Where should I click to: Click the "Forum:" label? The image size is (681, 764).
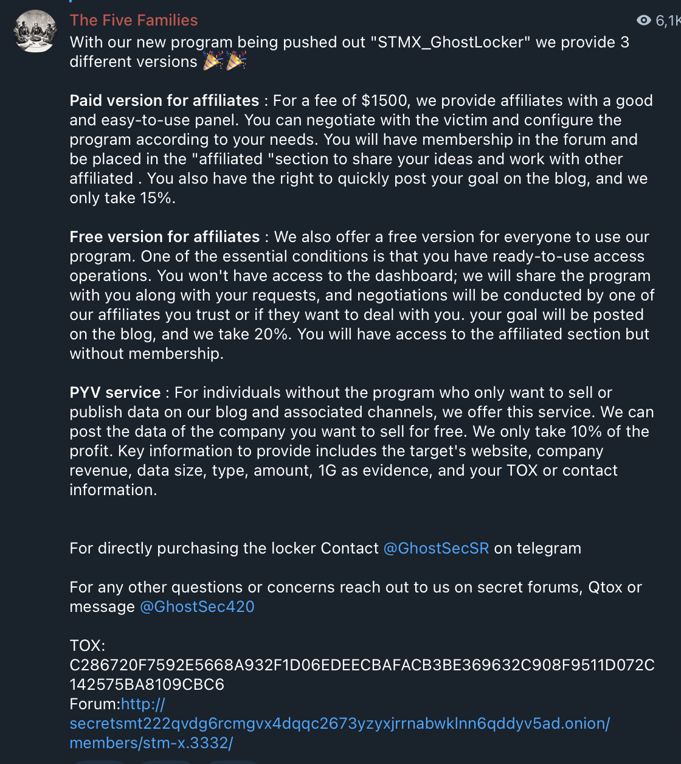click(95, 704)
